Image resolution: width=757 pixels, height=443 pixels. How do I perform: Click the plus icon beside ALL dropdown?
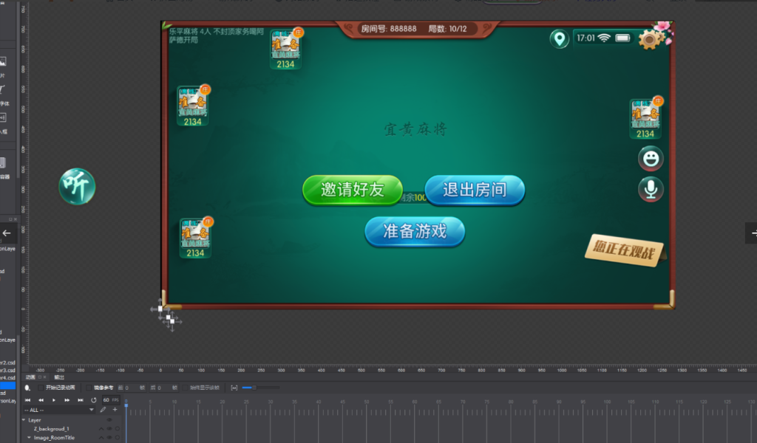coord(115,409)
